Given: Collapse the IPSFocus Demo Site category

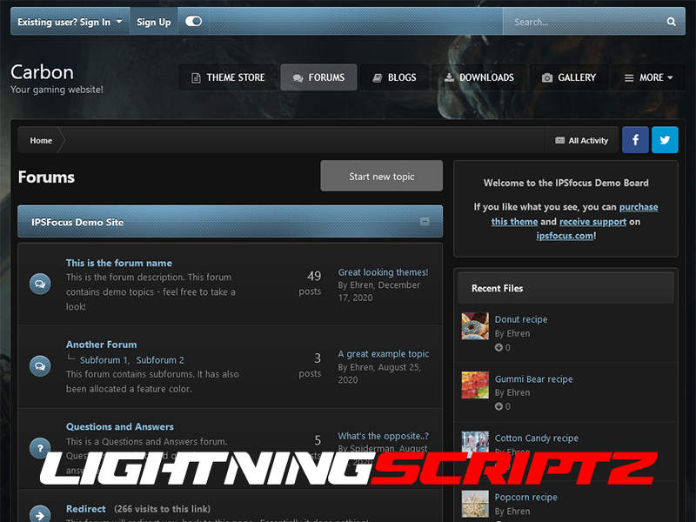Looking at the screenshot, I should [425, 222].
